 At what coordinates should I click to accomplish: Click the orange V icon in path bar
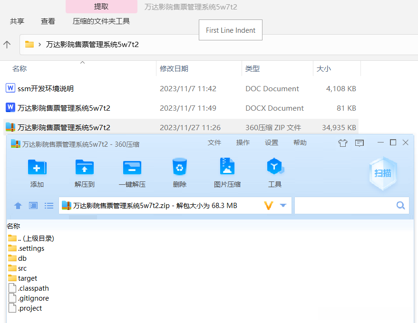[269, 206]
